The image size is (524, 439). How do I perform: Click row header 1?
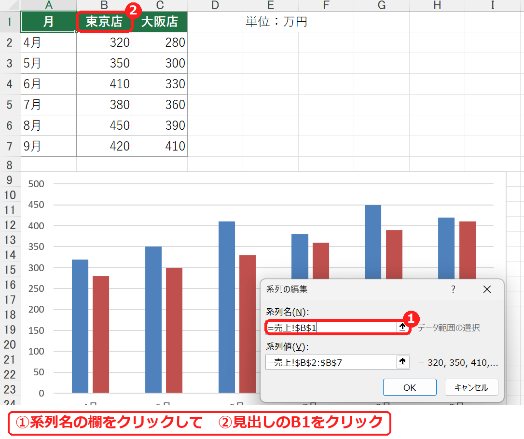[x=10, y=22]
